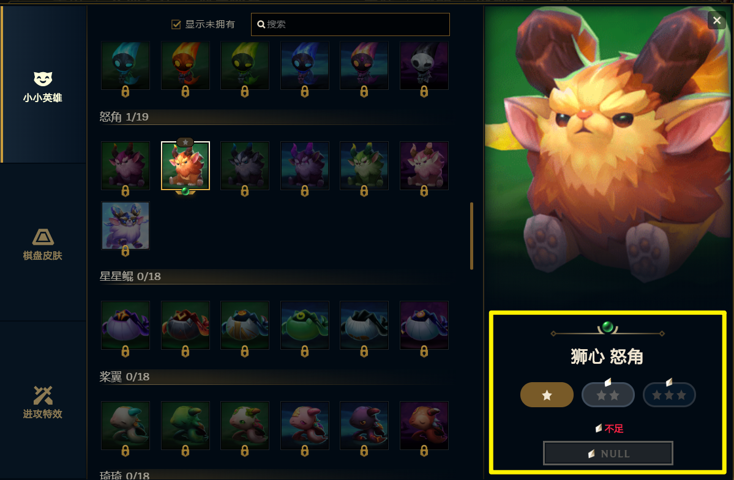Image resolution: width=734 pixels, height=480 pixels.
Task: Select the two-star tier button
Action: (608, 395)
